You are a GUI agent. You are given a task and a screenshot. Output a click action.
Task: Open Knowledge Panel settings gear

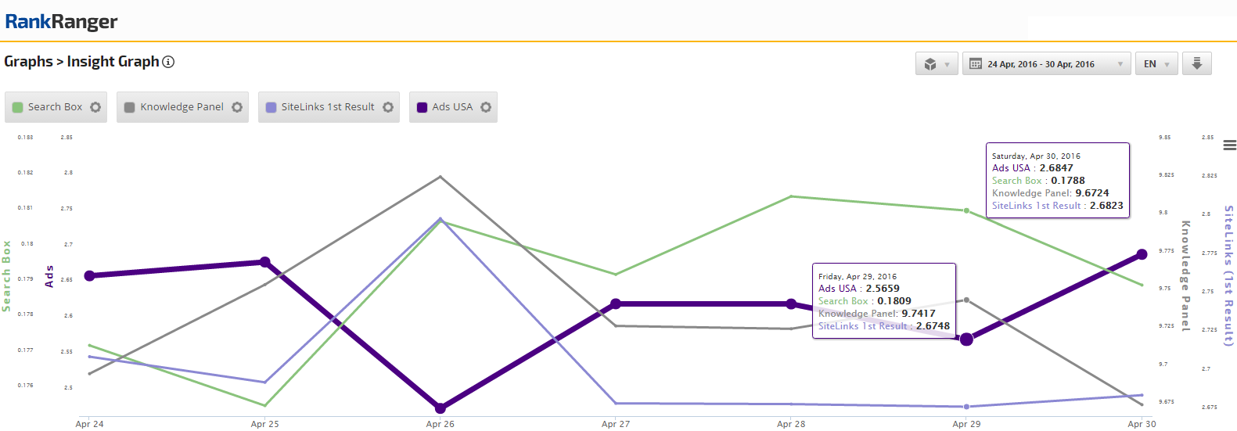click(237, 107)
